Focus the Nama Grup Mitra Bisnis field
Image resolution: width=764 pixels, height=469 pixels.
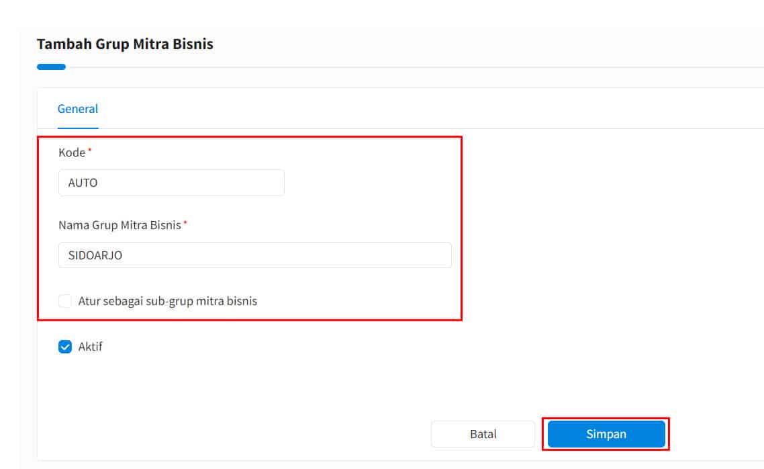pos(255,255)
